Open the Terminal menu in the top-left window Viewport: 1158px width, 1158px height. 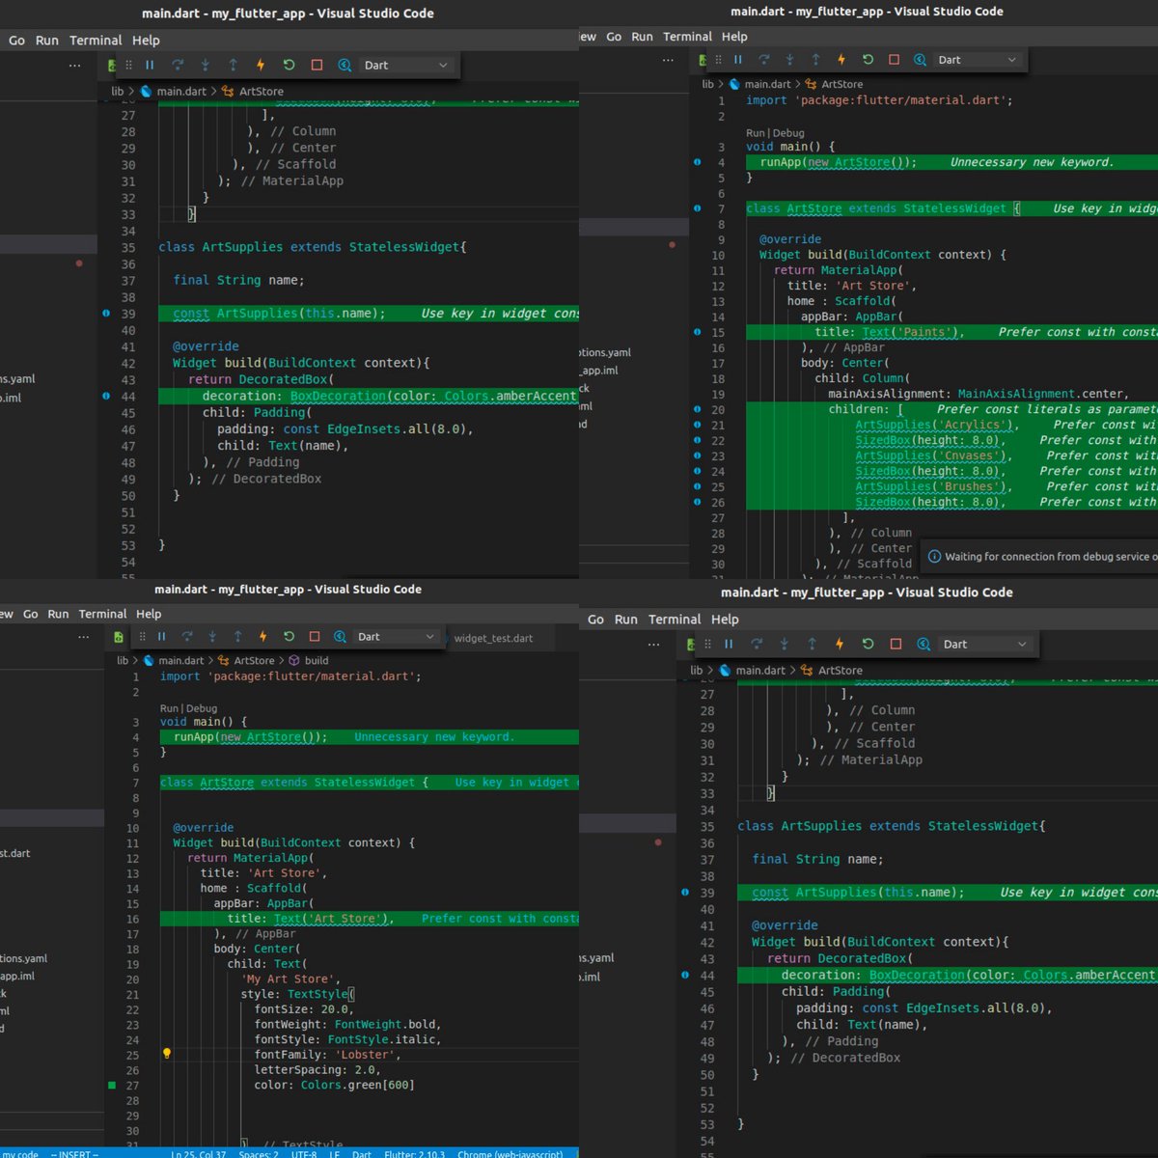pyautogui.click(x=96, y=41)
